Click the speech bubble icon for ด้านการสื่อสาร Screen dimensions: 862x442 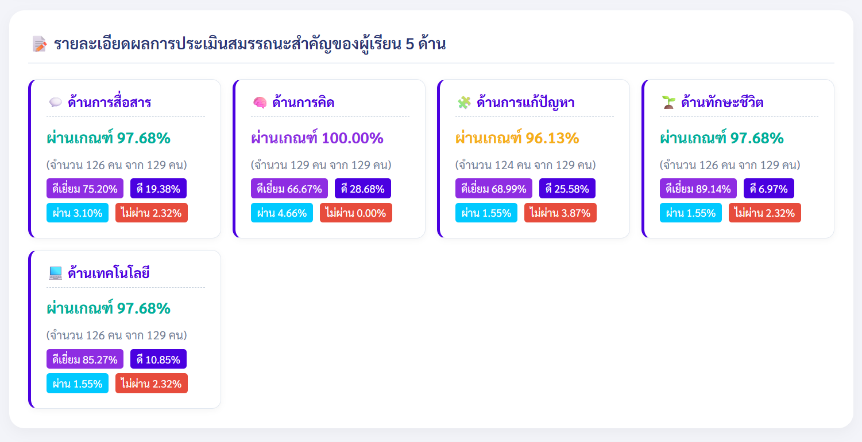point(55,103)
